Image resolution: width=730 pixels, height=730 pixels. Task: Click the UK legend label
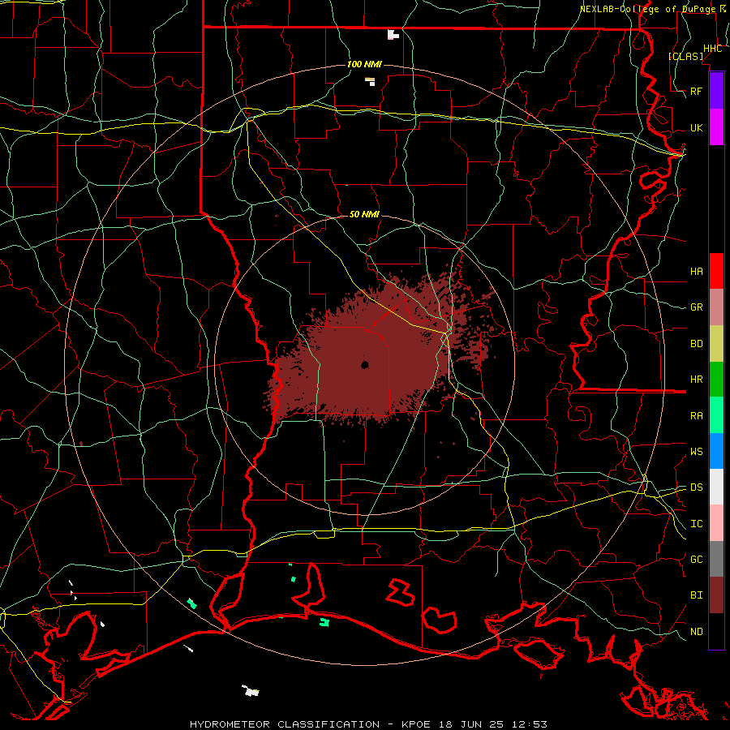tap(696, 127)
